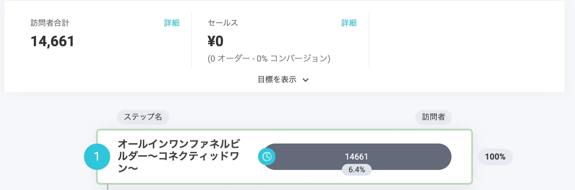The height and width of the screenshot is (190, 575).
Task: Click the blank area left of ステップ名
Action: pyautogui.click(x=60, y=117)
